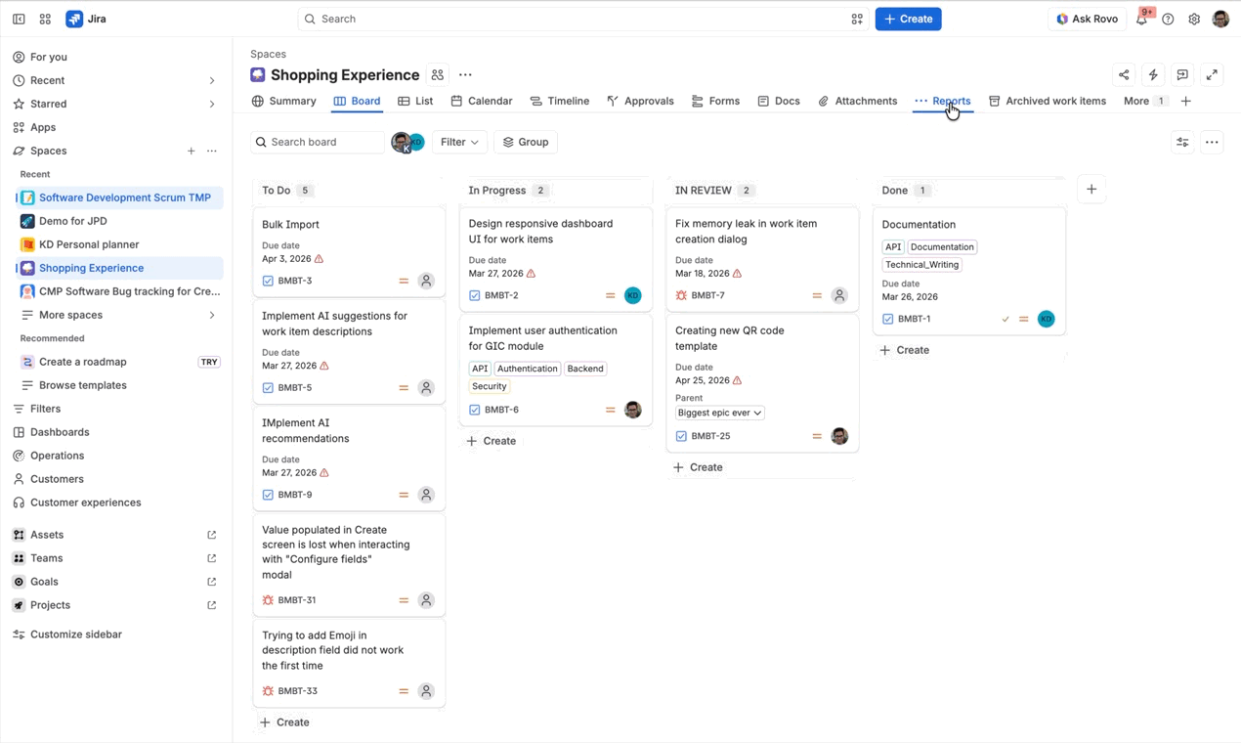Add a tab with the plus after More
This screenshot has width=1241, height=743.
1186,101
